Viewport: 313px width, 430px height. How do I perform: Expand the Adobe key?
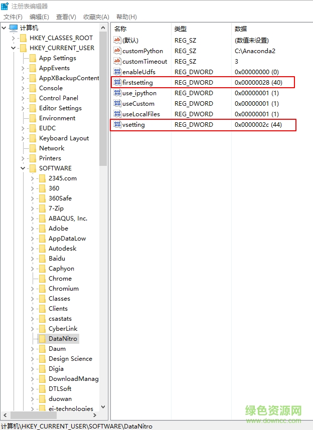click(33, 229)
